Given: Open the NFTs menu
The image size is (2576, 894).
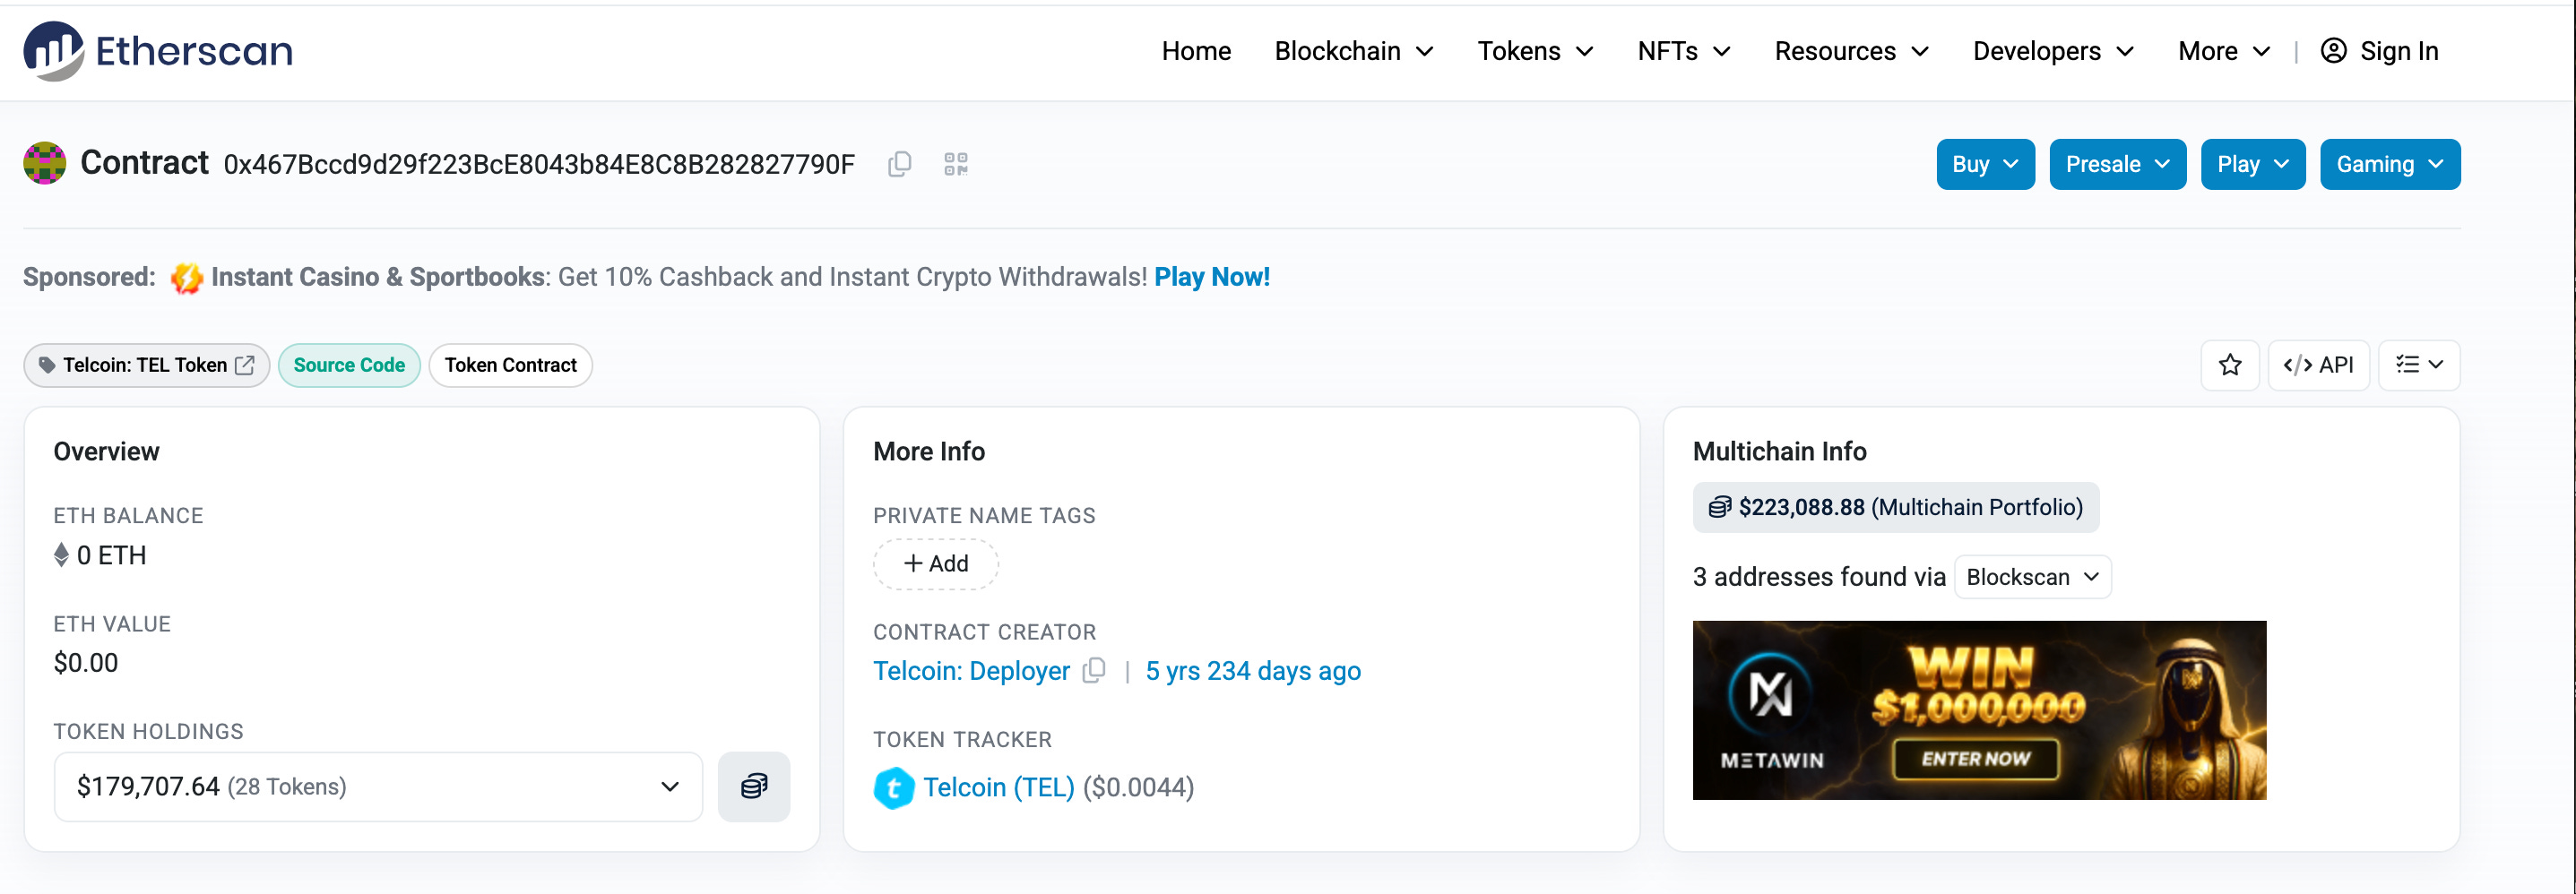Looking at the screenshot, I should point(1683,51).
